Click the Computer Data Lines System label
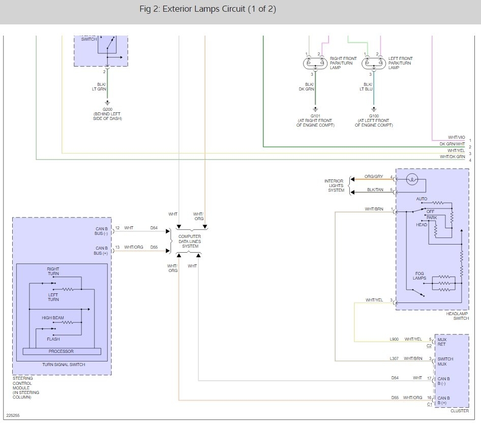The image size is (481, 424). pos(189,241)
